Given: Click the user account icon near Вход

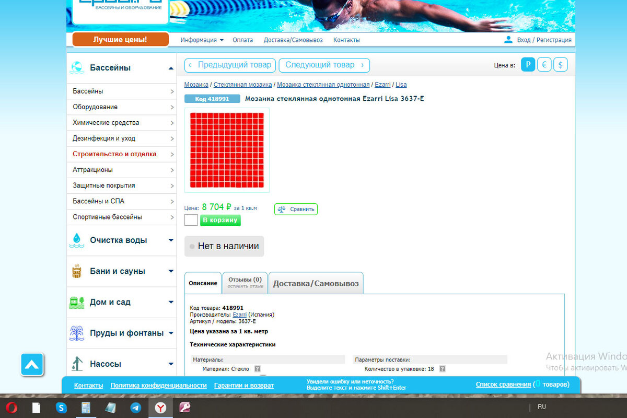Looking at the screenshot, I should click(x=508, y=40).
